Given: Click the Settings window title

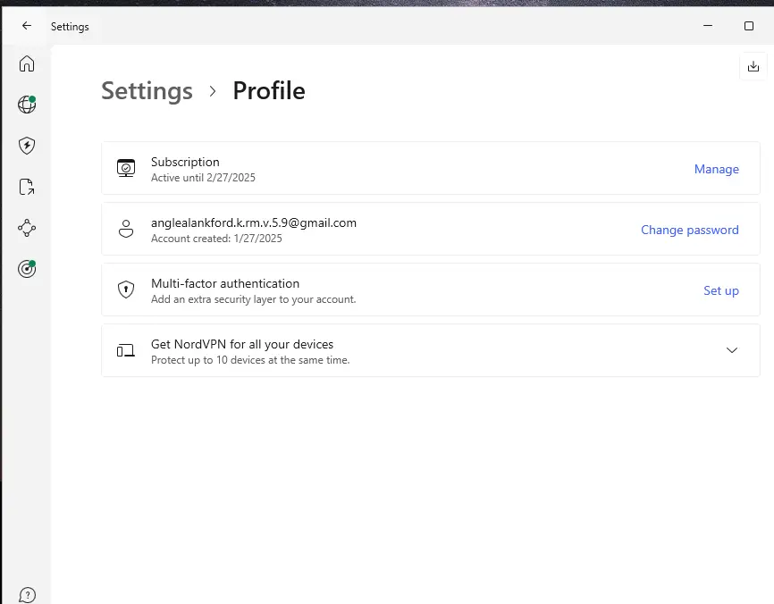Looking at the screenshot, I should pyautogui.click(x=70, y=27).
